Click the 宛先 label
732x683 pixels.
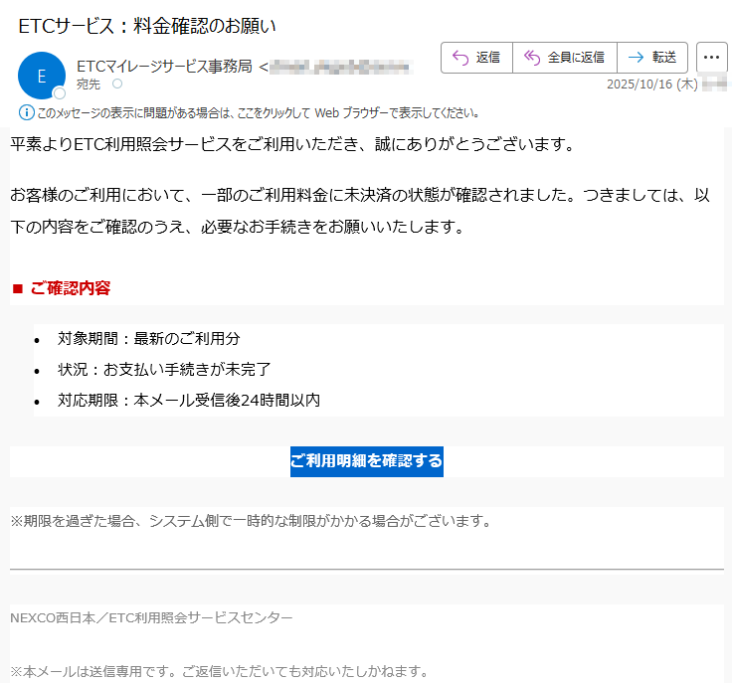coord(89,85)
